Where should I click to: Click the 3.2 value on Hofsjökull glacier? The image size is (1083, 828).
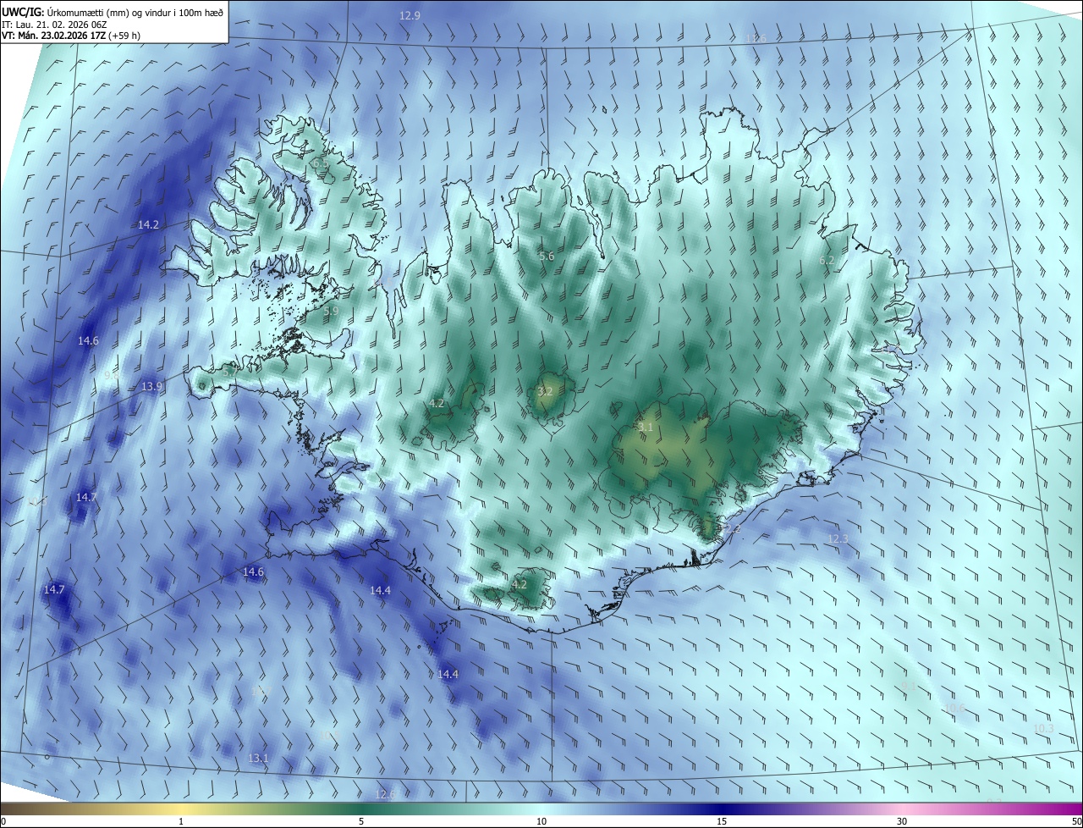[x=545, y=390]
